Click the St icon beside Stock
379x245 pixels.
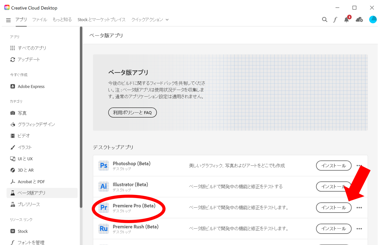point(13,231)
